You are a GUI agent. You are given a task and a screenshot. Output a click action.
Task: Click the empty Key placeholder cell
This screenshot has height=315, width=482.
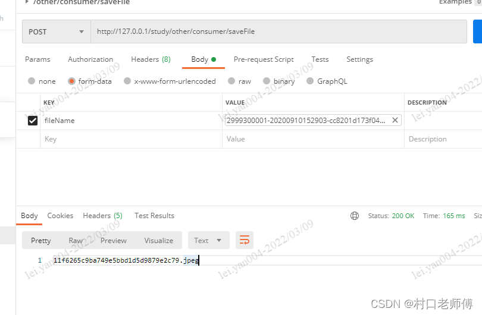(132, 139)
